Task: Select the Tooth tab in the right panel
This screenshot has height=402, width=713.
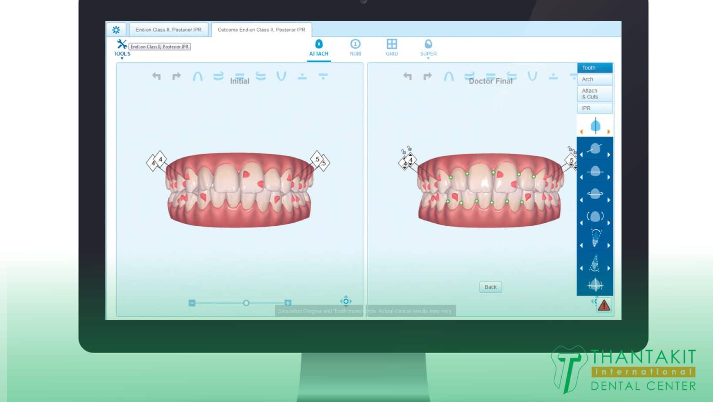Action: (594, 67)
